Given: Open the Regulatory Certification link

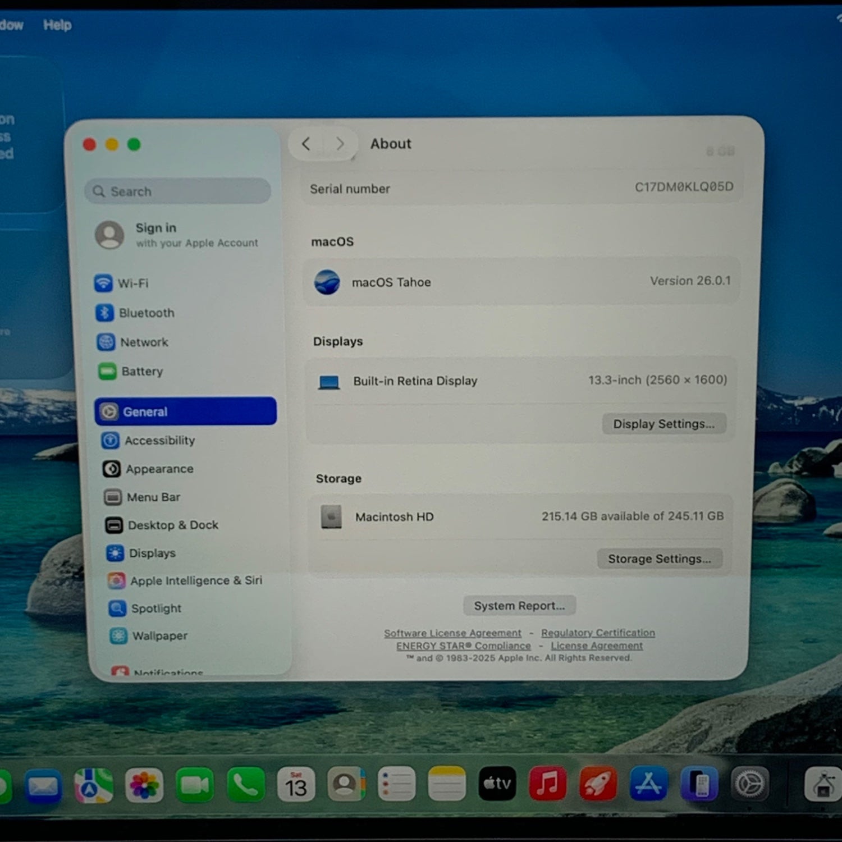Looking at the screenshot, I should [x=598, y=633].
